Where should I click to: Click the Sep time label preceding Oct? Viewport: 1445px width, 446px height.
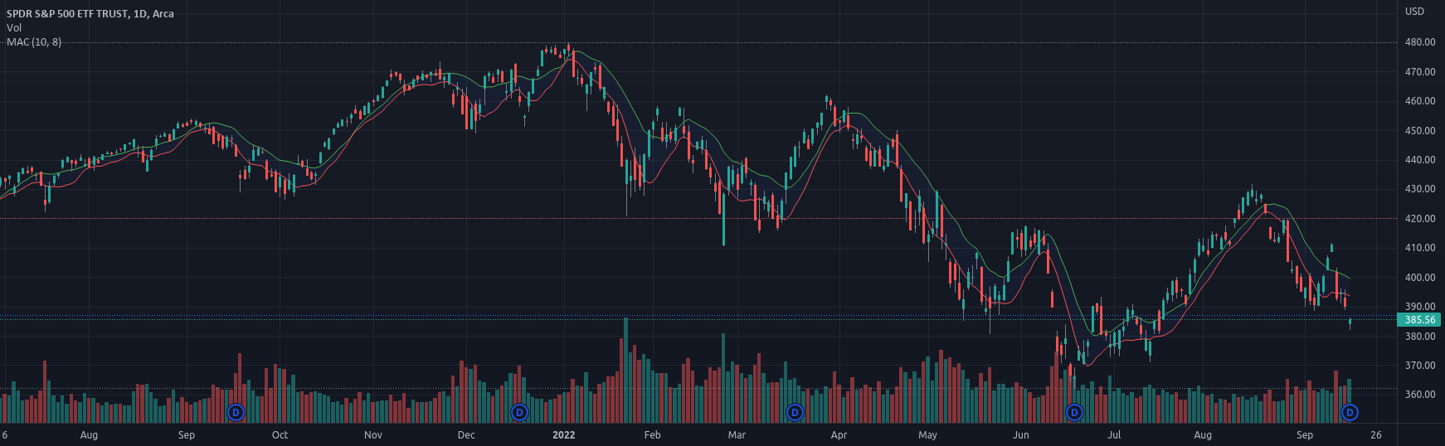[x=187, y=435]
